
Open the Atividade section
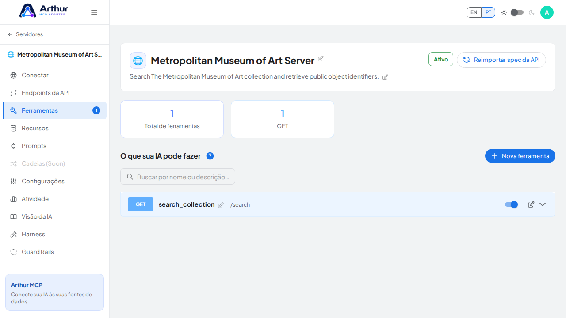coord(54,199)
